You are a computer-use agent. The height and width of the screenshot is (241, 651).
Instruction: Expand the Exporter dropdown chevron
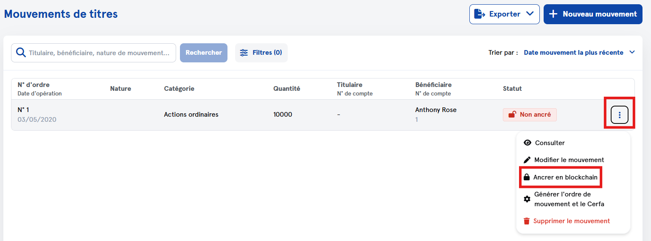click(530, 14)
